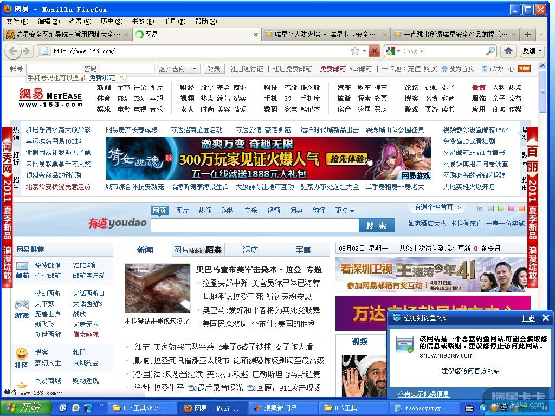The image size is (555, 416).
Task: Click the NetEase 163.com logo
Action: point(50,97)
